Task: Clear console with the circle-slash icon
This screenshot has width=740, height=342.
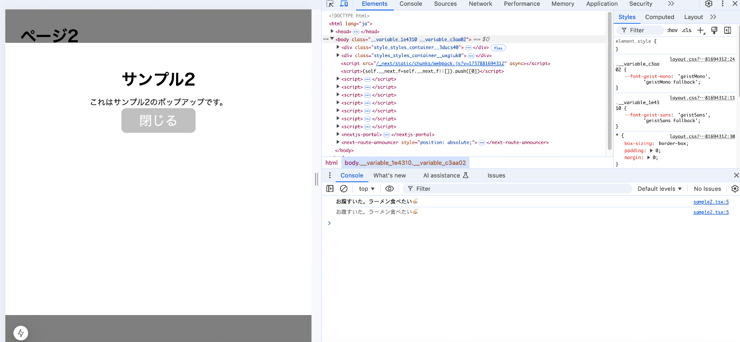Action: [344, 189]
